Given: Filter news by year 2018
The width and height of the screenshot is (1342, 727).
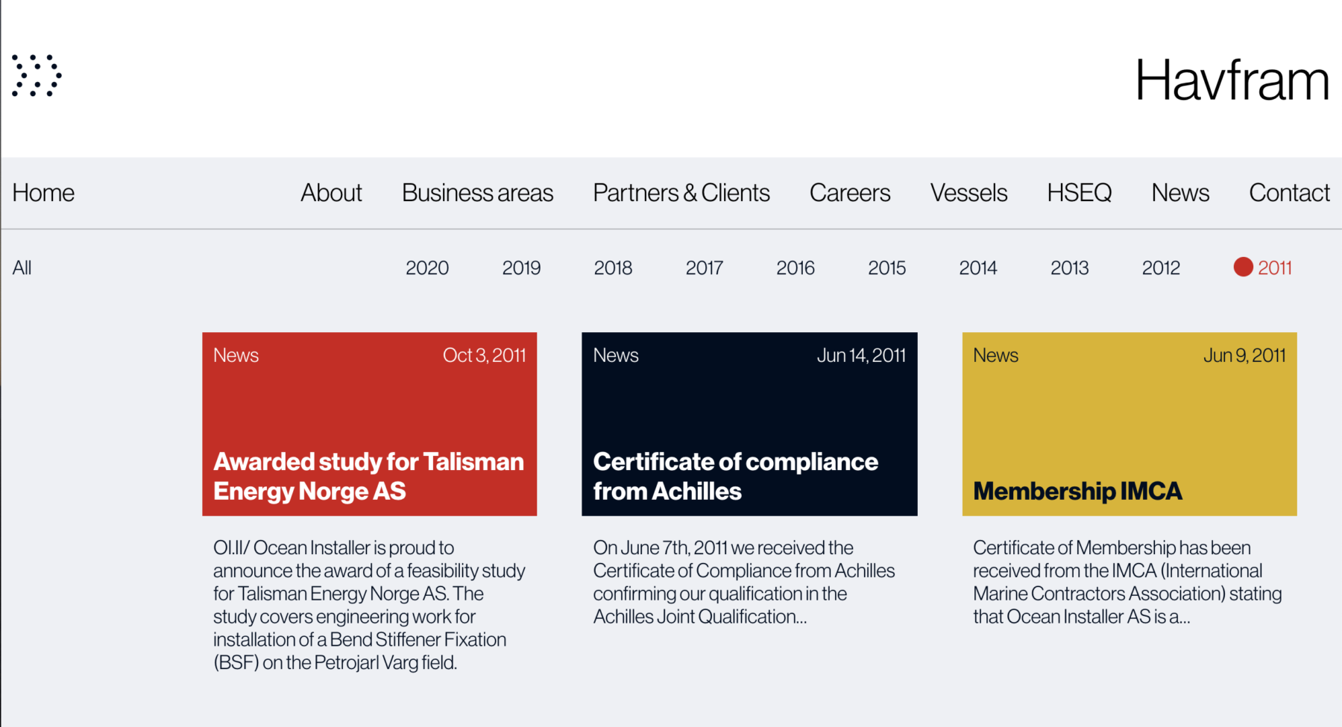Looking at the screenshot, I should tap(613, 267).
